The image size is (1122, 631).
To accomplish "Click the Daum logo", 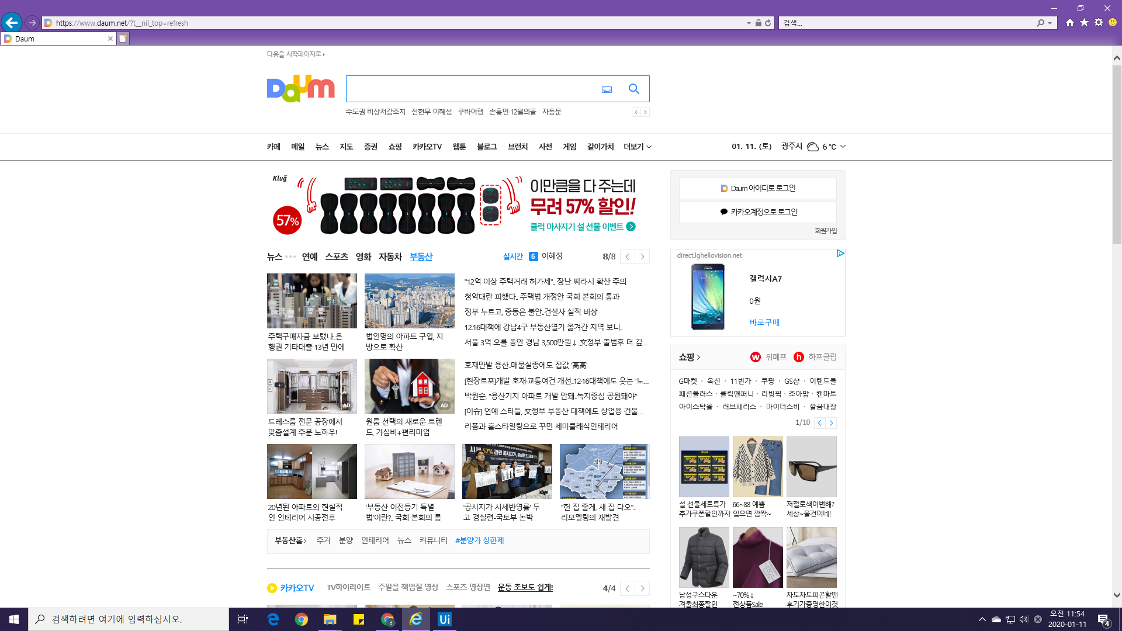I will tap(300, 88).
